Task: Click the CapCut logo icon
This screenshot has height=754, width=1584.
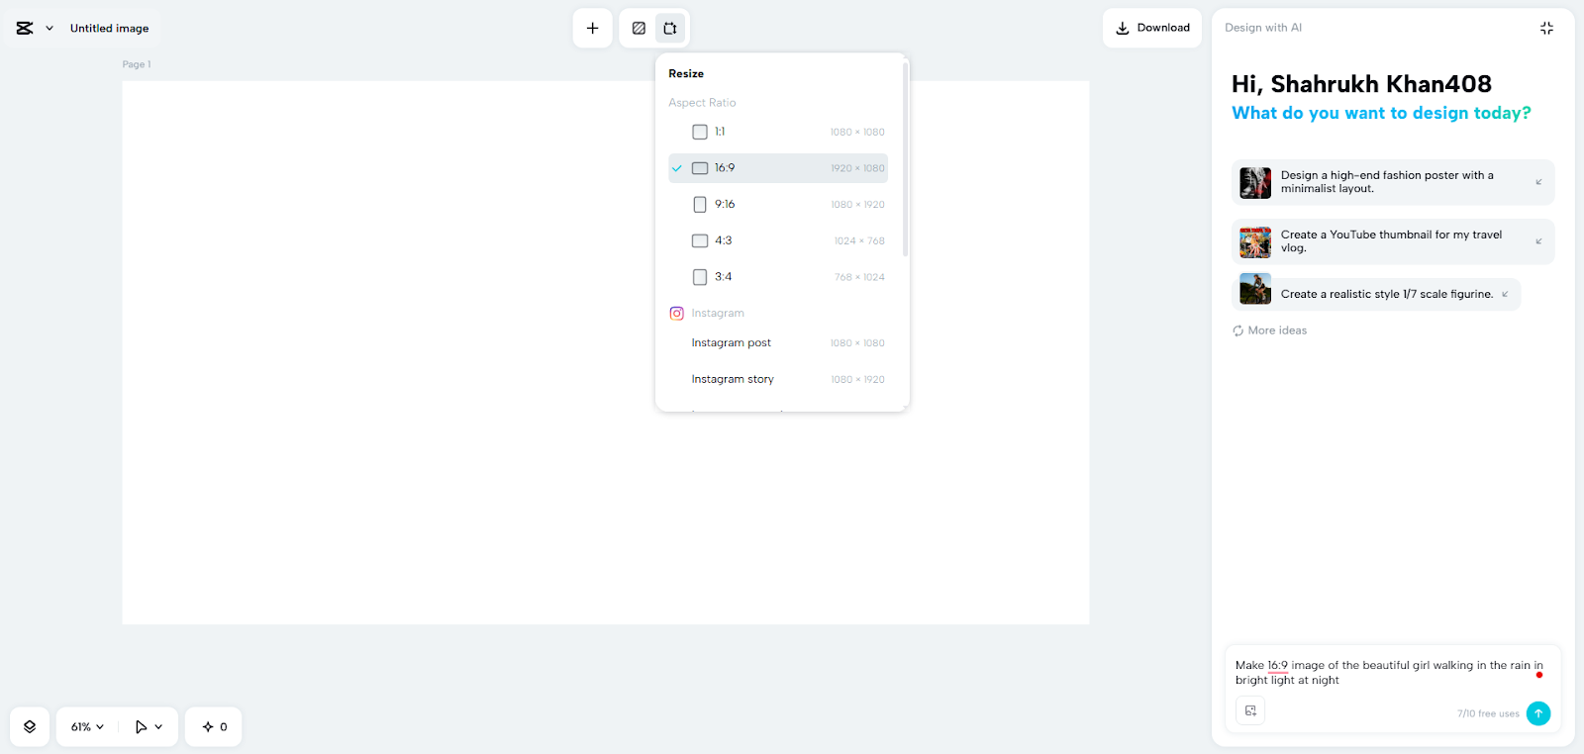Action: click(25, 29)
